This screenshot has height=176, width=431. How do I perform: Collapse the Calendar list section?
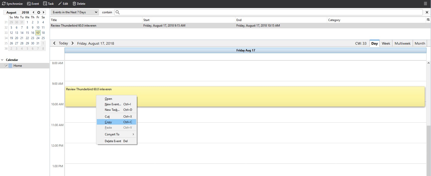pyautogui.click(x=2, y=60)
